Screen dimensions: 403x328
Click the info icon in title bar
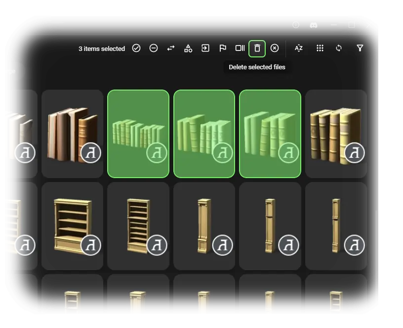point(296,25)
